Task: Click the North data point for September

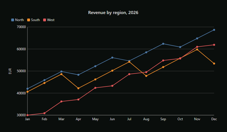Action: pos(163,44)
